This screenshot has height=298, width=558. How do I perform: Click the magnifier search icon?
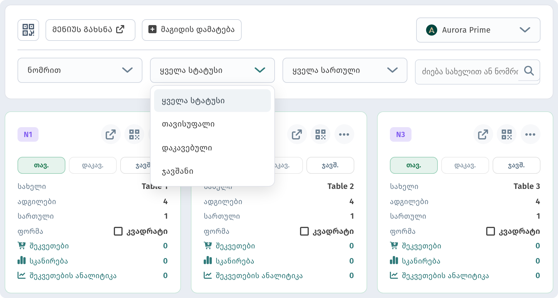(x=529, y=71)
